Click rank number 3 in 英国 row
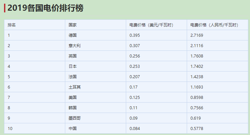This screenshot has width=250, height=135. tap(9, 56)
